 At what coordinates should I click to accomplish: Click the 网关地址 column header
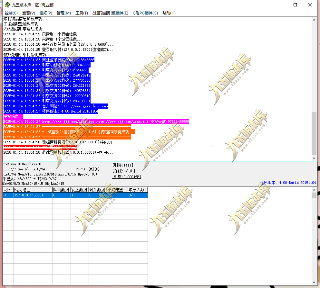(x=33, y=190)
